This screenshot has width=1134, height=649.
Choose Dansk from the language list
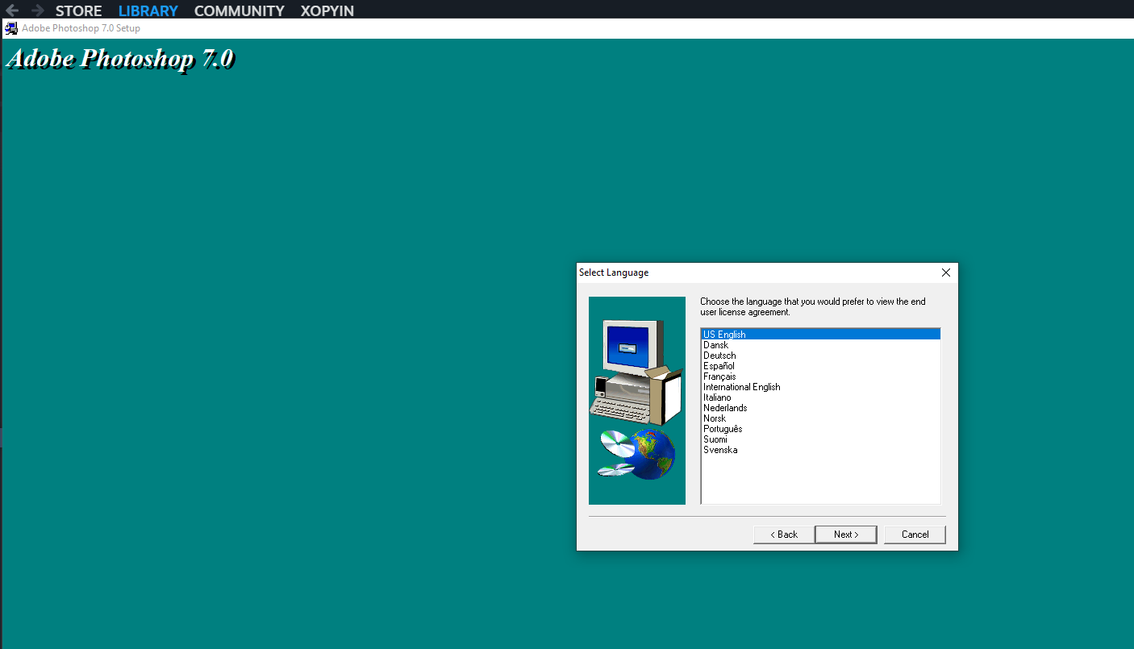click(x=715, y=345)
